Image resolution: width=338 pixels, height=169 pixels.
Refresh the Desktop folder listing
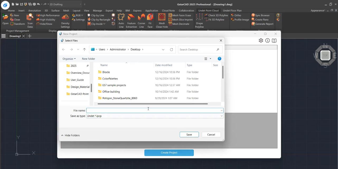[171, 49]
